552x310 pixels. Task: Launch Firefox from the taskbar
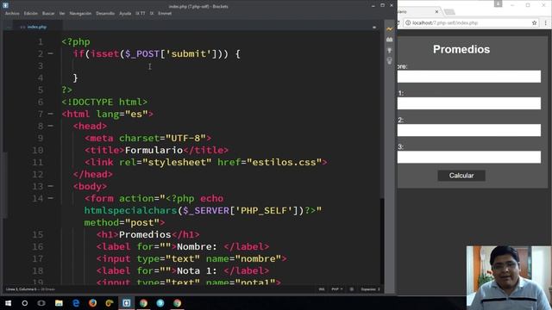click(x=92, y=303)
